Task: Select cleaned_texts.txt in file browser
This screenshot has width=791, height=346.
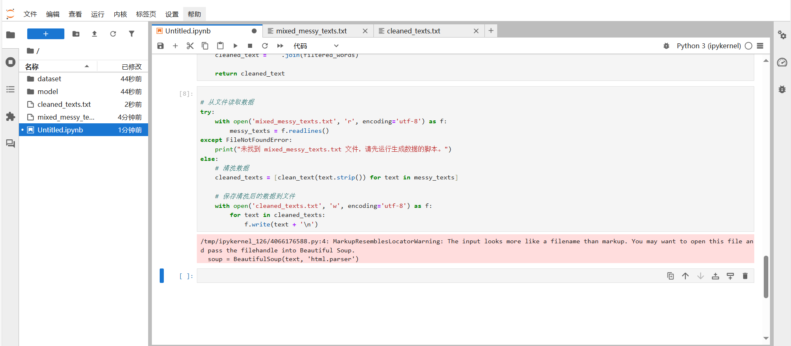Action: pos(83,104)
